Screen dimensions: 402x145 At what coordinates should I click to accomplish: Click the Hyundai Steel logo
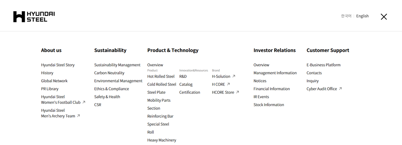pos(34,17)
